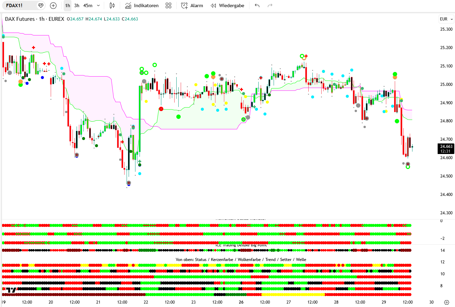
Task: Add a symbol with the plus-circle icon
Action: 53,5
